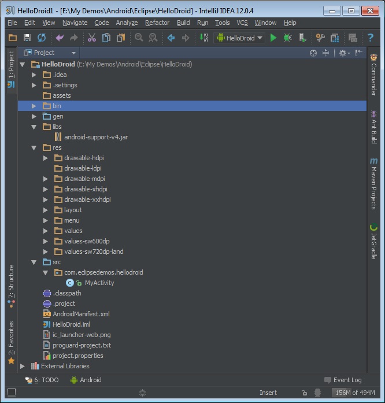This screenshot has height=403, width=385.
Task: Click the Synchronize refresh icon
Action: tap(42, 38)
